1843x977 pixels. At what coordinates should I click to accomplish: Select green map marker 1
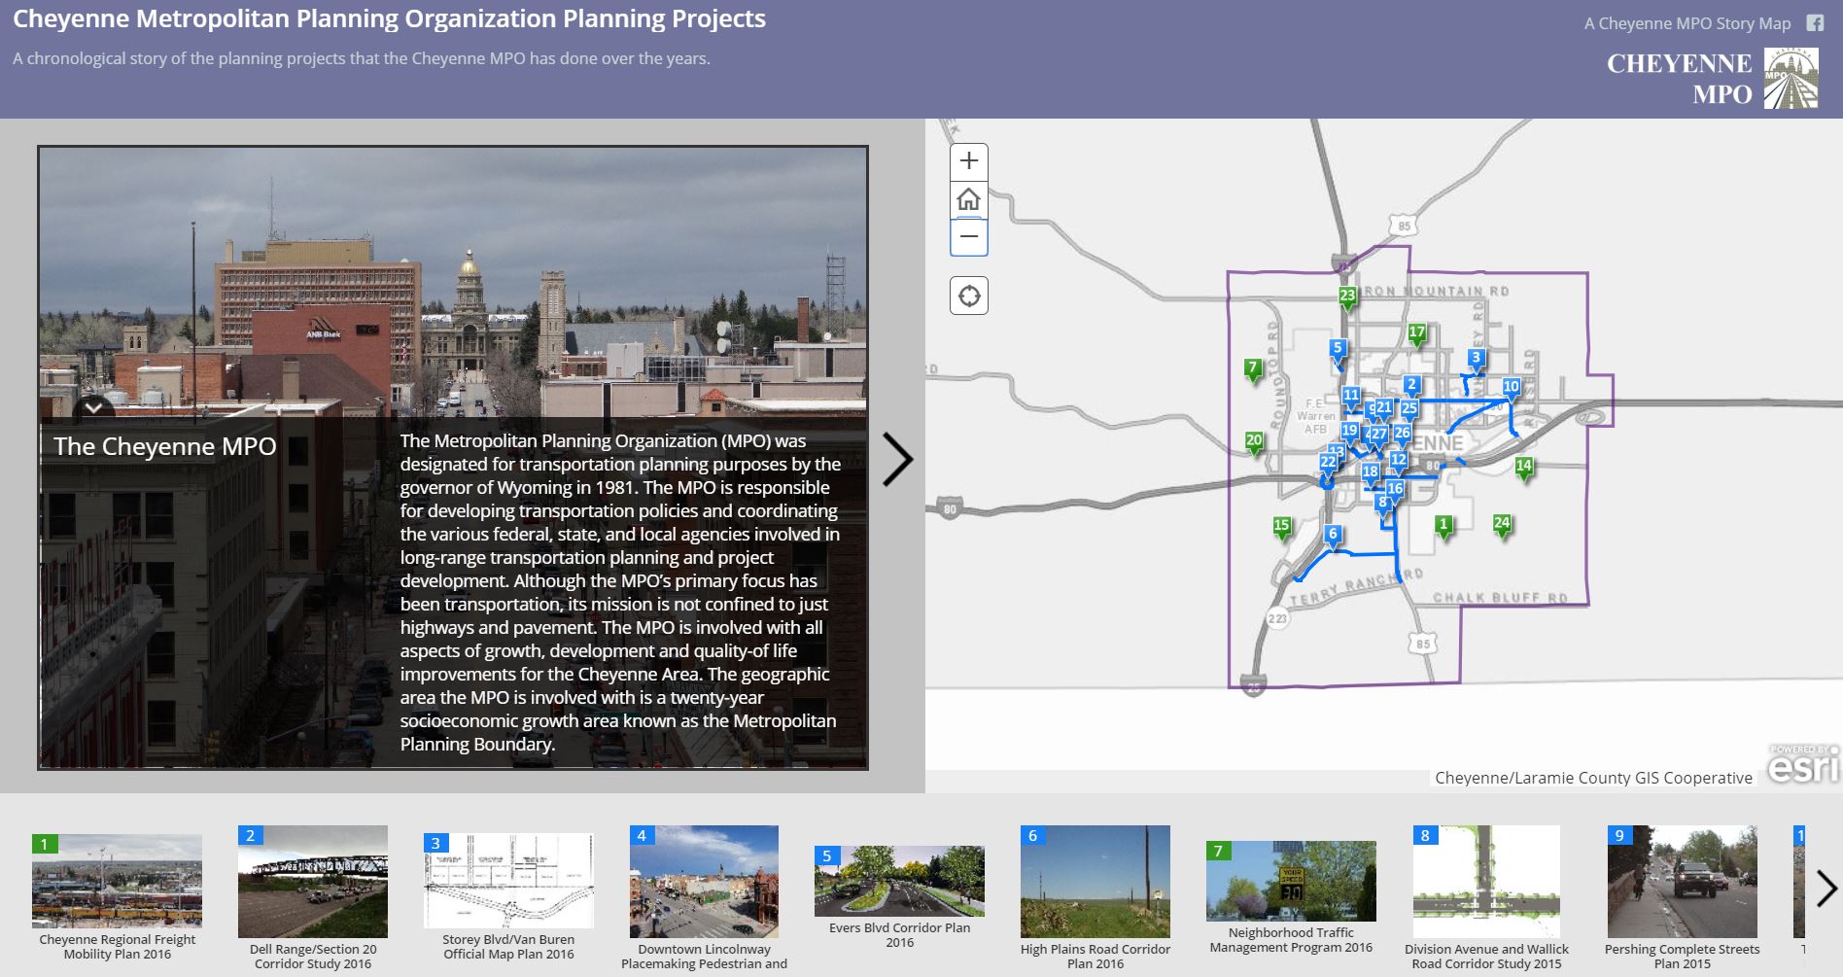click(1443, 526)
